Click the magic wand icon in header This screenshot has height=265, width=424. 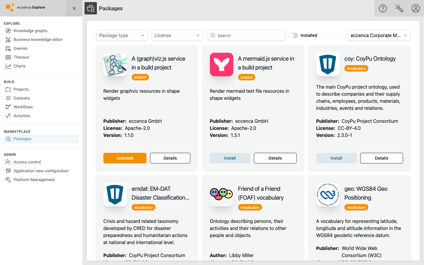point(399,8)
